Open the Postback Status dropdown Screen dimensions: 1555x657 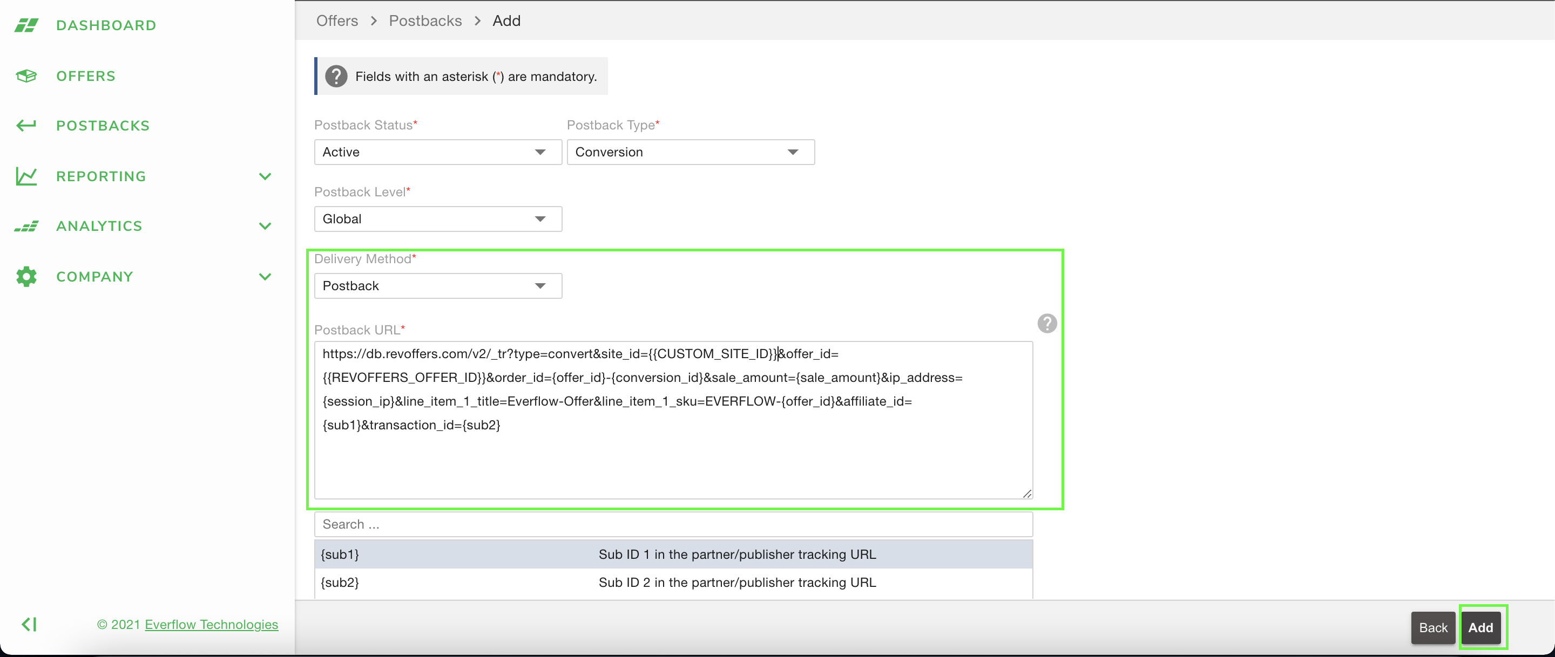[438, 152]
